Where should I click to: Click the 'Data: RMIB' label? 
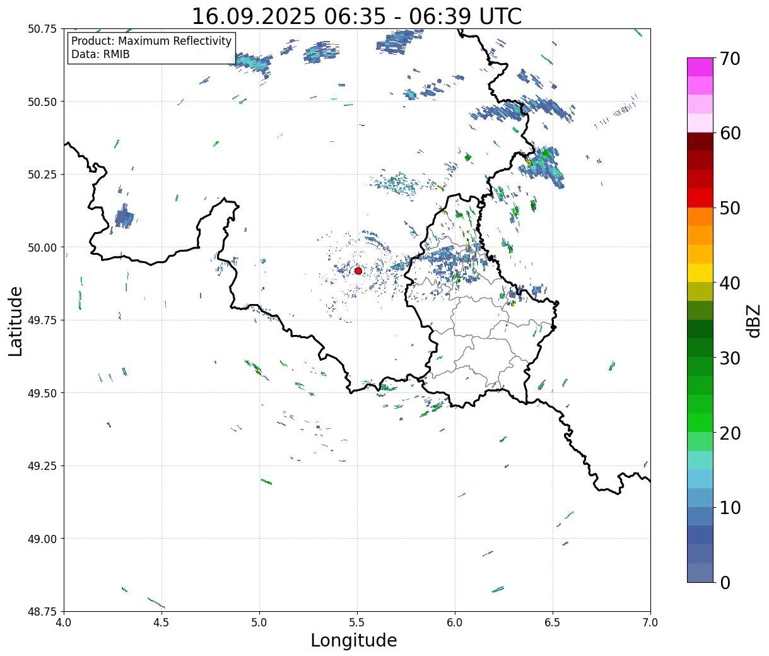(100, 55)
